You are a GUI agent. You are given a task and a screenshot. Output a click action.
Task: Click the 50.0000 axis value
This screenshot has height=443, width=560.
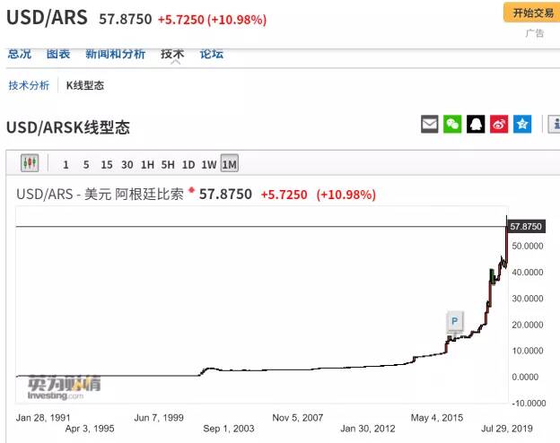(528, 246)
